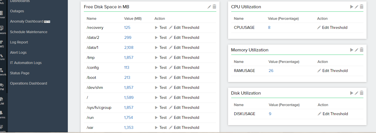The image size is (376, 134).
Task: Click the root partition value 1,589
Action: click(129, 98)
